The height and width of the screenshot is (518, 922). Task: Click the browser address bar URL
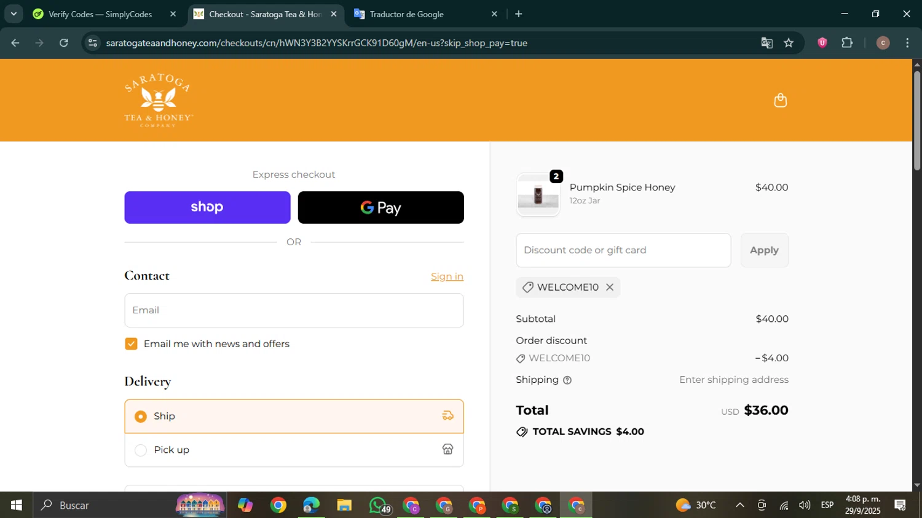tap(317, 43)
